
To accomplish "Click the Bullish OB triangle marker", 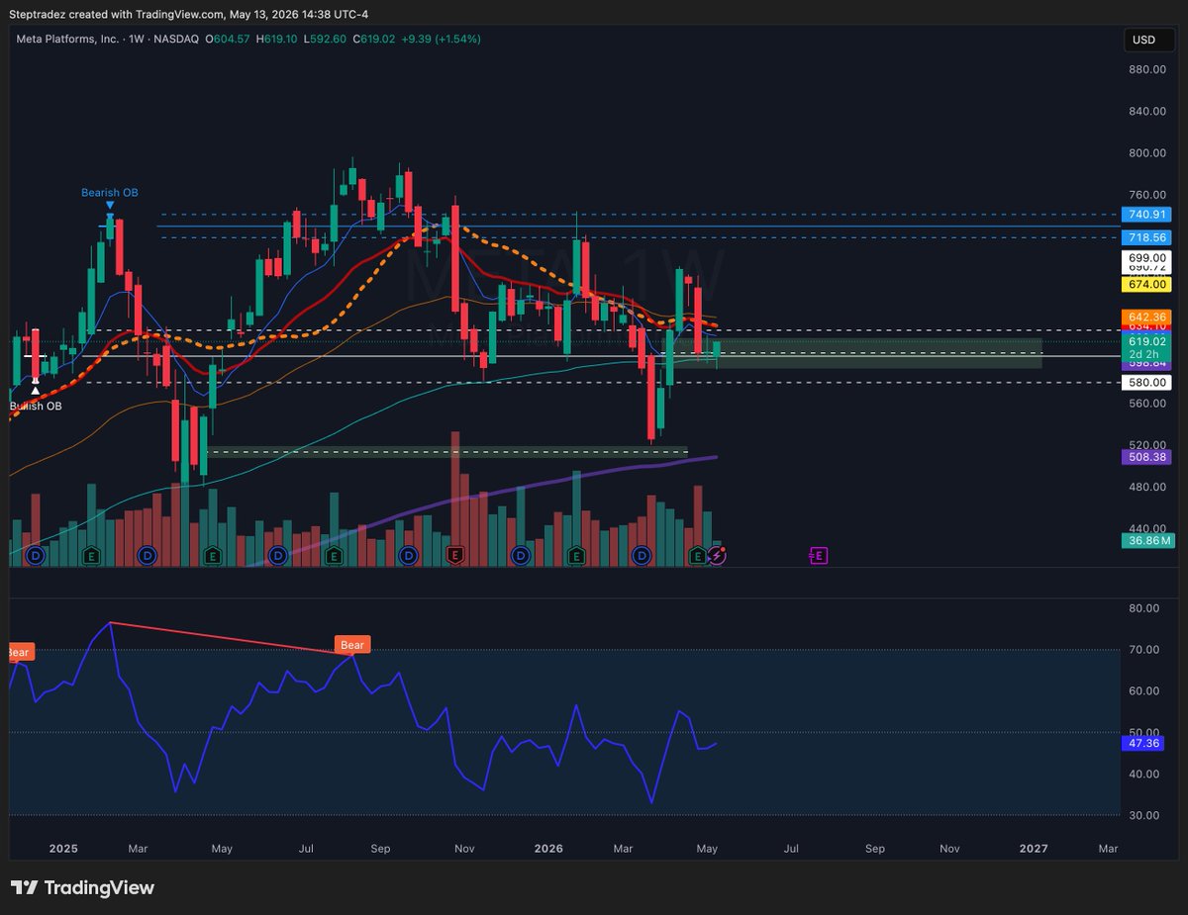I will click(35, 392).
